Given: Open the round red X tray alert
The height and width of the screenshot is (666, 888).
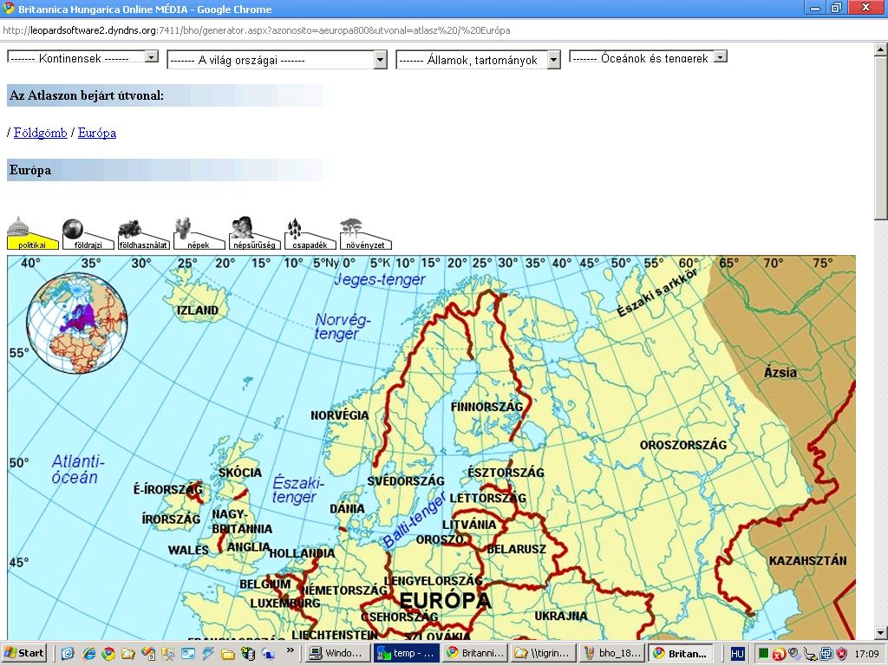Looking at the screenshot, I should click(779, 654).
